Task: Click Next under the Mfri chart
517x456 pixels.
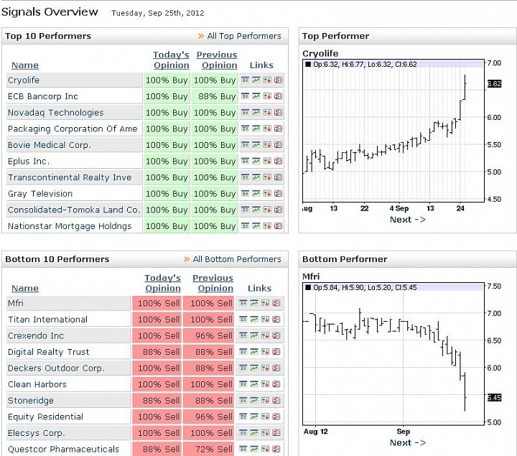Action: pyautogui.click(x=408, y=442)
